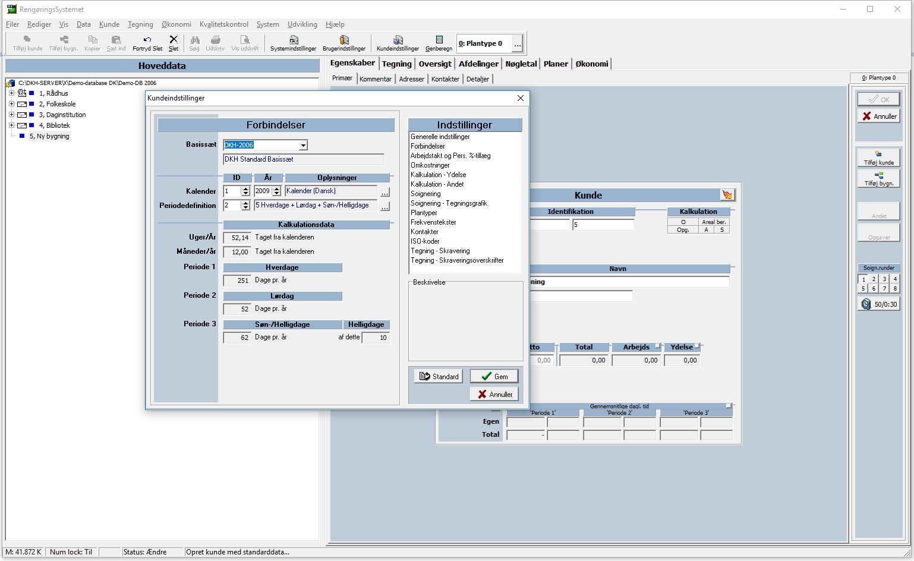The width and height of the screenshot is (914, 561).
Task: Select Kalkulation - Ydelse in Indstillinger list
Action: tap(439, 175)
